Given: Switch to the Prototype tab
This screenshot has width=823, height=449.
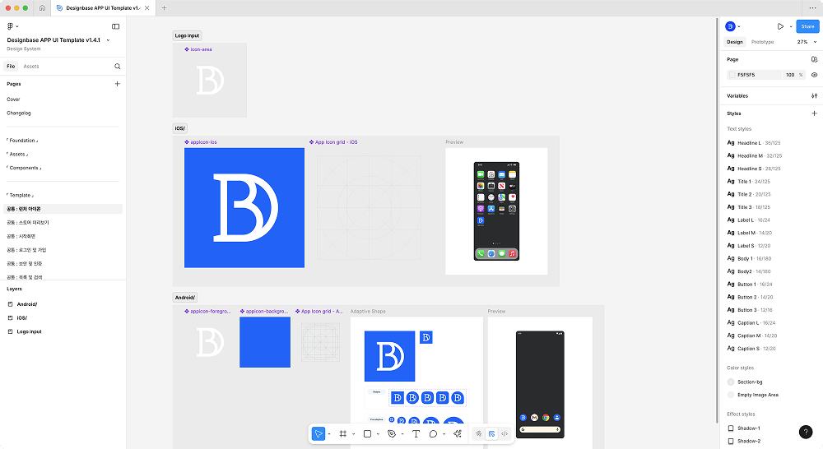Looking at the screenshot, I should pos(762,42).
